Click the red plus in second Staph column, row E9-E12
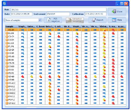Image resolution: width=131 pixels, height=110 pixels. click(x=77, y=97)
